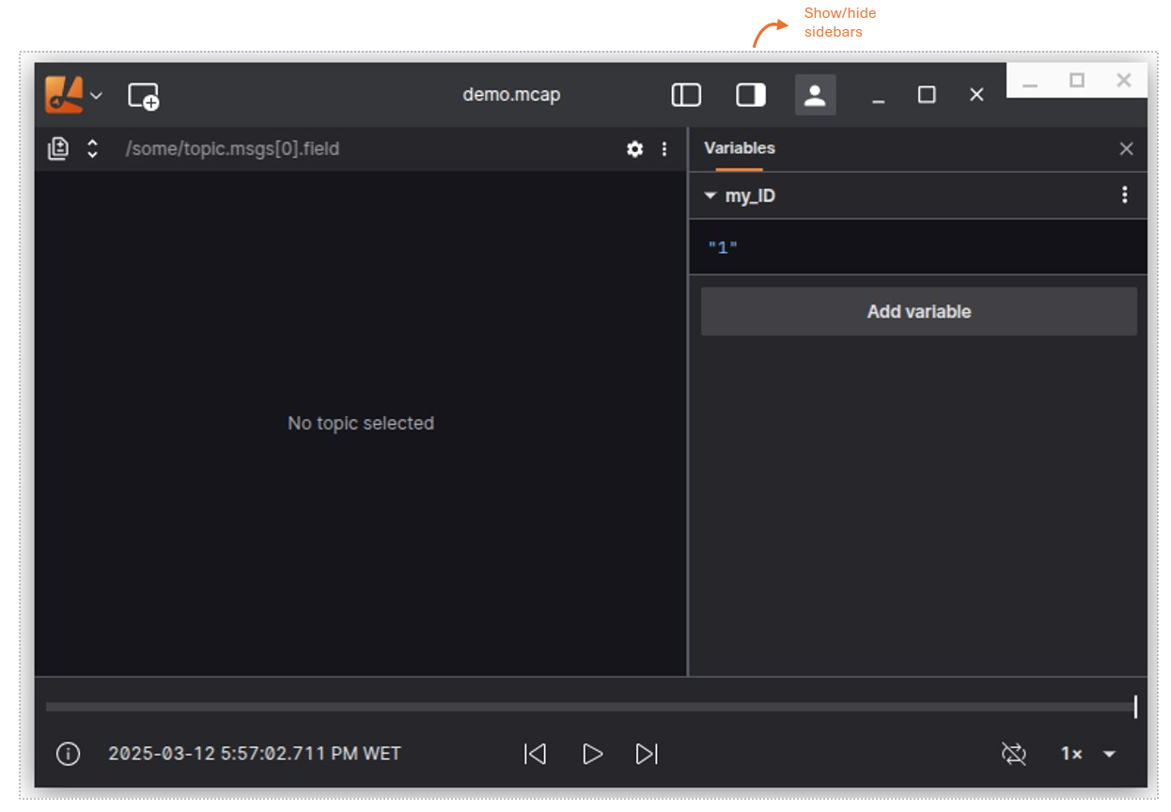1171x812 pixels.
Task: Click the demo.mcap file title
Action: point(511,95)
